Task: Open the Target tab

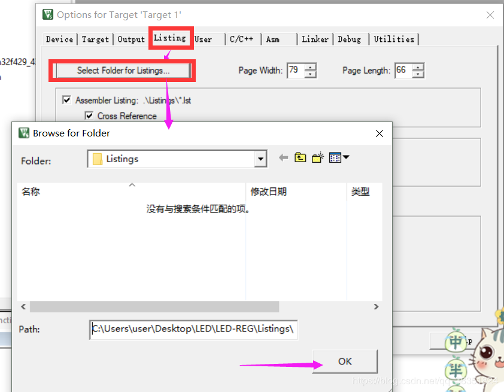Action: coord(95,39)
